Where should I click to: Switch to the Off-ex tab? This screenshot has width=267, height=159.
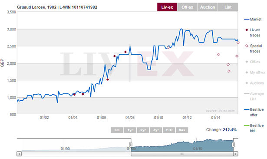[187, 7]
